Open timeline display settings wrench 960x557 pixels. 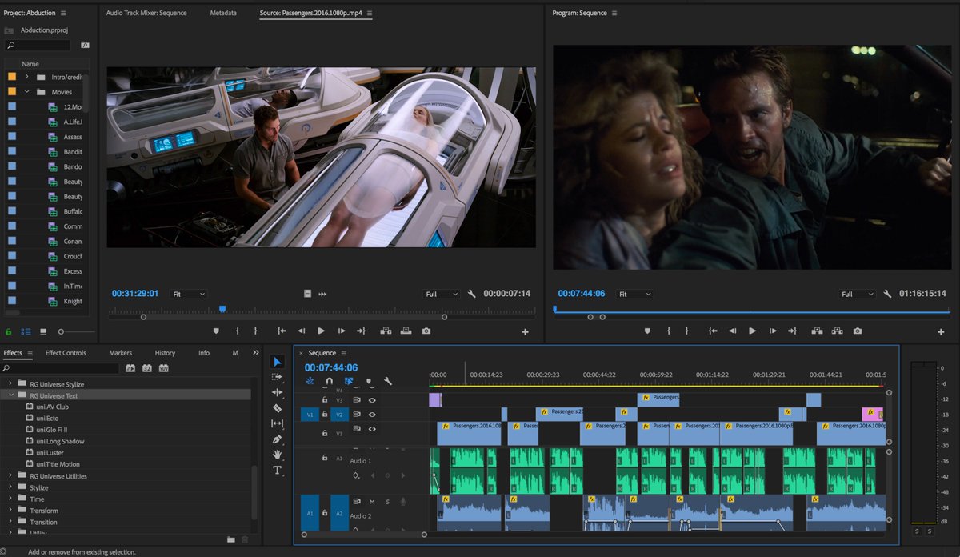[388, 382]
